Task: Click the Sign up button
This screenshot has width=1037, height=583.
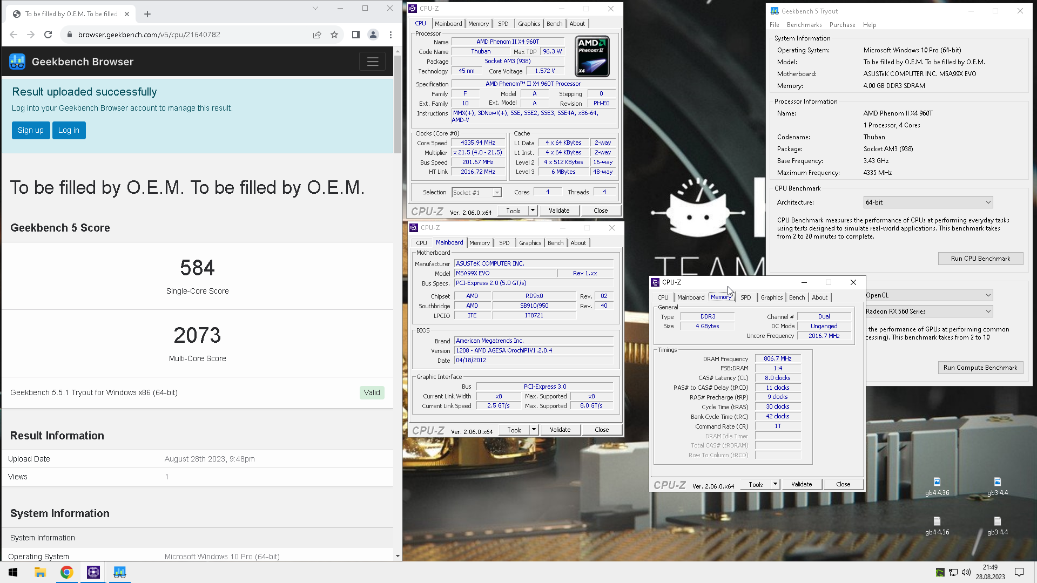Action: [x=31, y=130]
